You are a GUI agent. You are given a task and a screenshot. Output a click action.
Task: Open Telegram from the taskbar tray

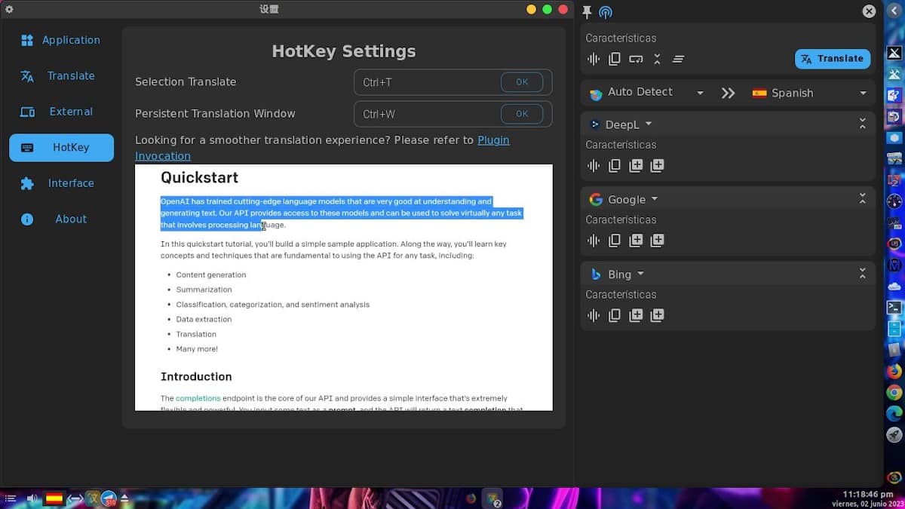click(109, 498)
